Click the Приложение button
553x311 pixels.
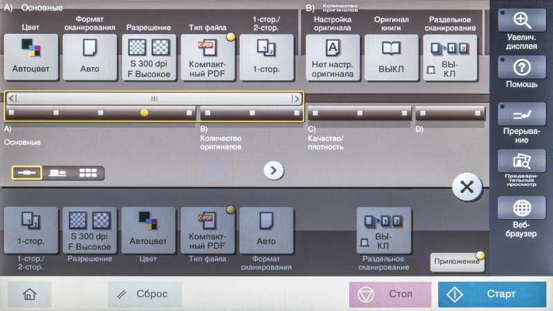457,262
